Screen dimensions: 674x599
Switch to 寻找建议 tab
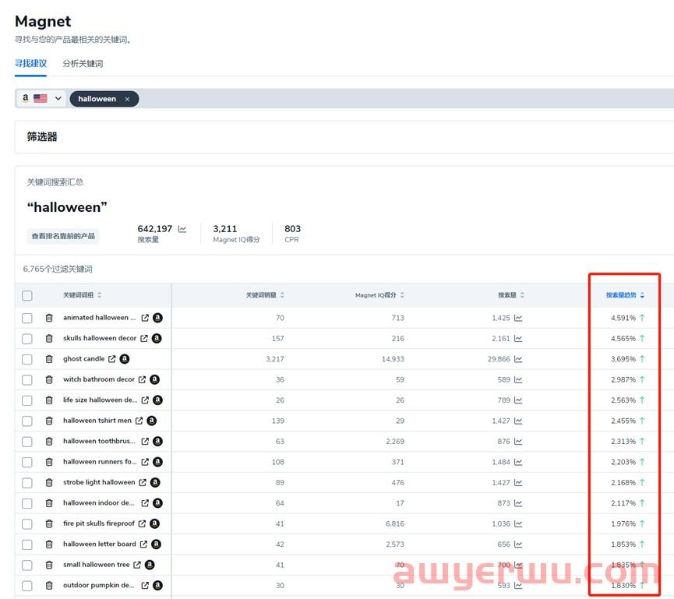click(30, 64)
